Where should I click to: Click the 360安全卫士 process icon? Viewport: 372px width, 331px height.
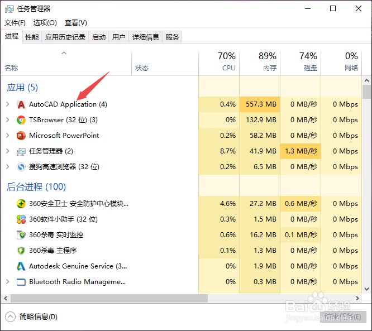[21, 204]
